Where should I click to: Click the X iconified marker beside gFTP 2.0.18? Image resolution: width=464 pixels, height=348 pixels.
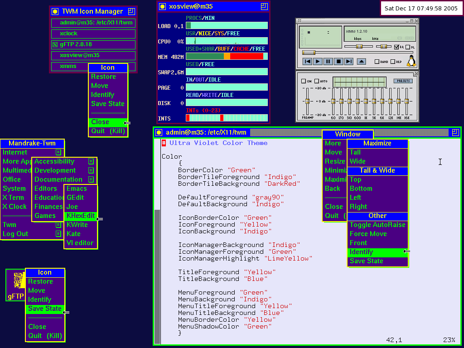[55, 45]
